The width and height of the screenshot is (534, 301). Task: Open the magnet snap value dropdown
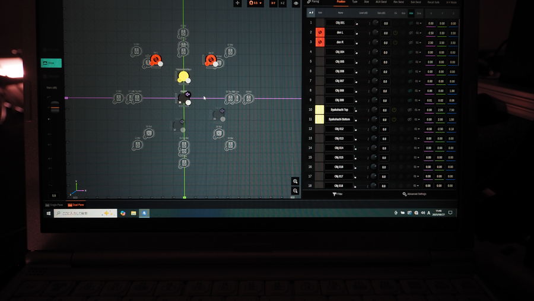(x=255, y=4)
